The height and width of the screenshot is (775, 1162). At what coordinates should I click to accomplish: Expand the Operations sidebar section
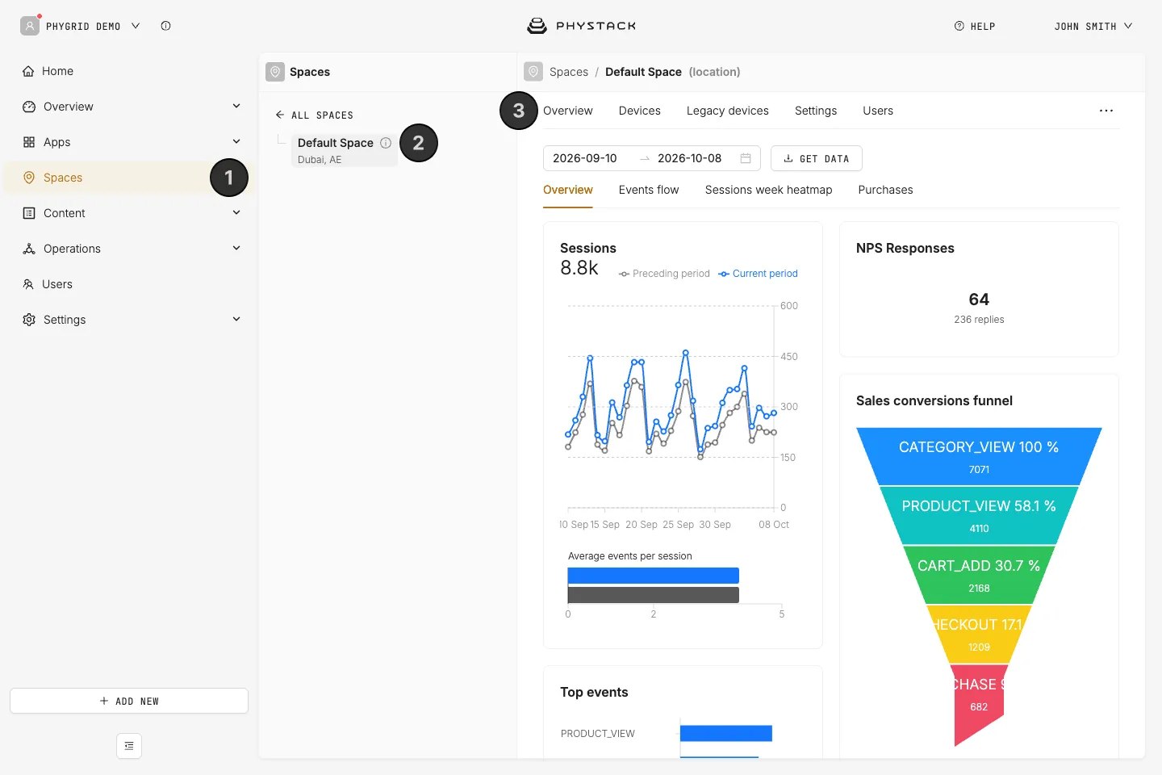point(236,248)
